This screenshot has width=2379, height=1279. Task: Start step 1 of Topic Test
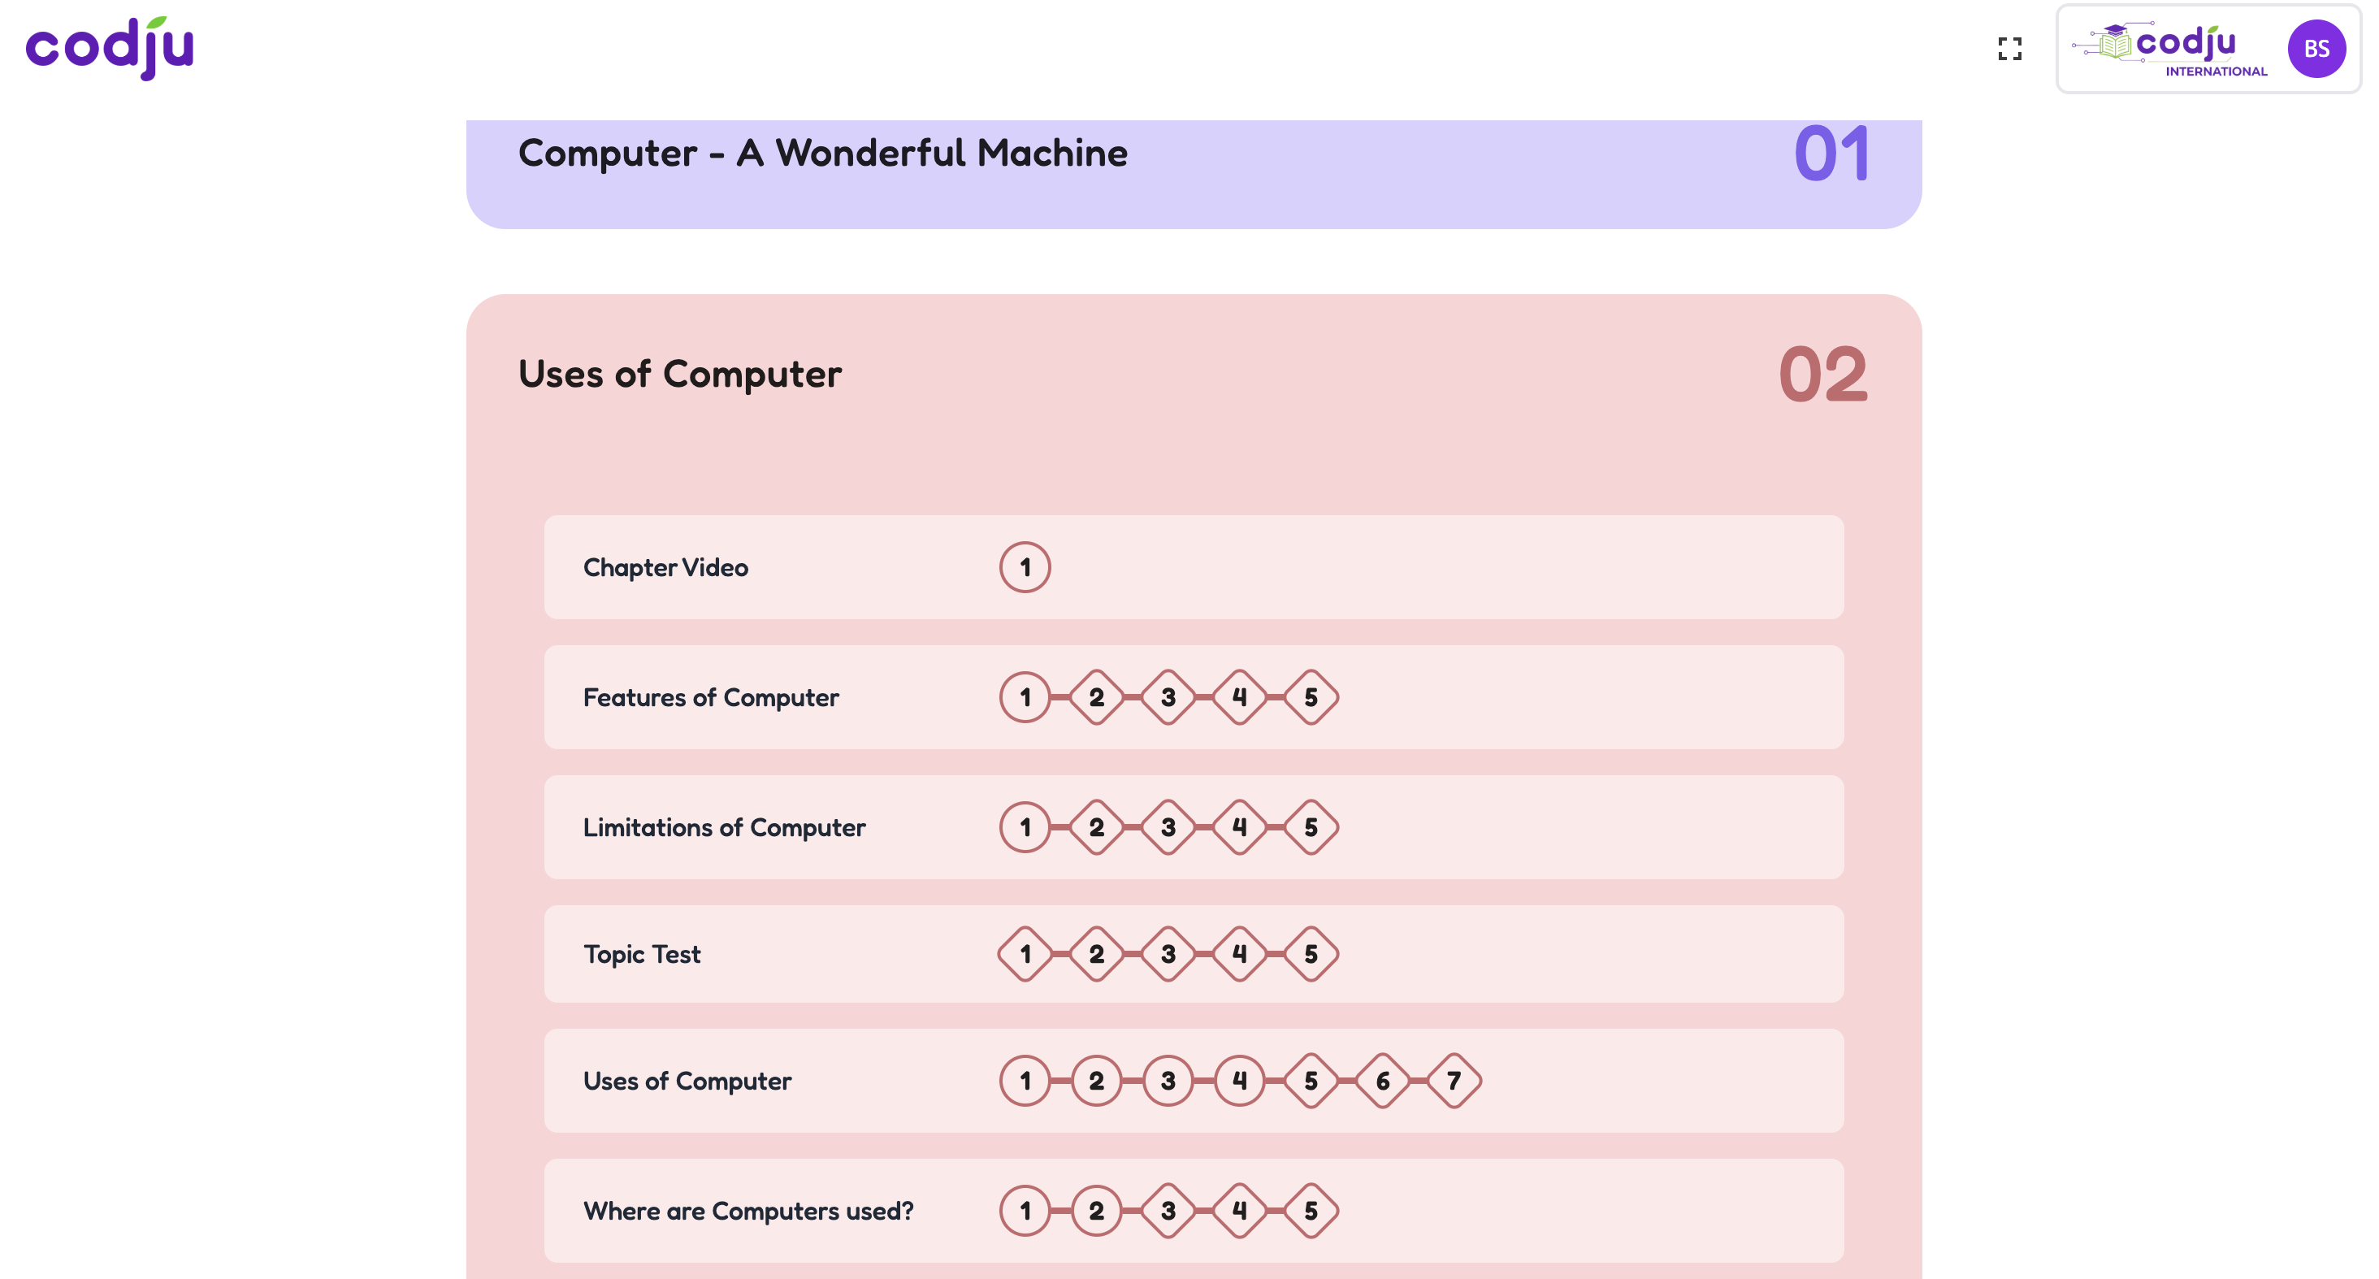click(1025, 954)
